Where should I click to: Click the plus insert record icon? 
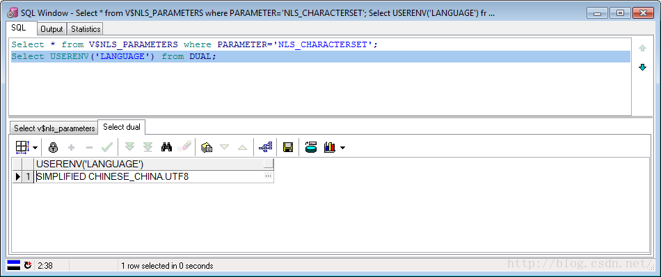71,147
